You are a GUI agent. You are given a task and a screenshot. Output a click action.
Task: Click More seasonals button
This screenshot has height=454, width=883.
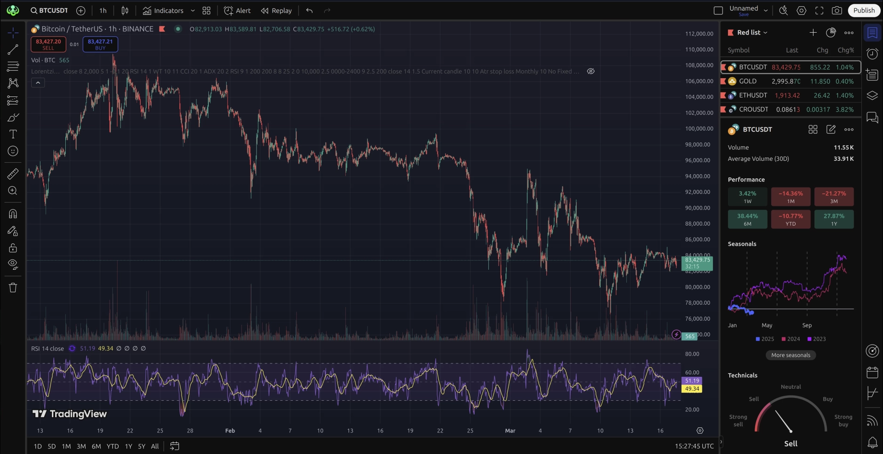pos(791,355)
